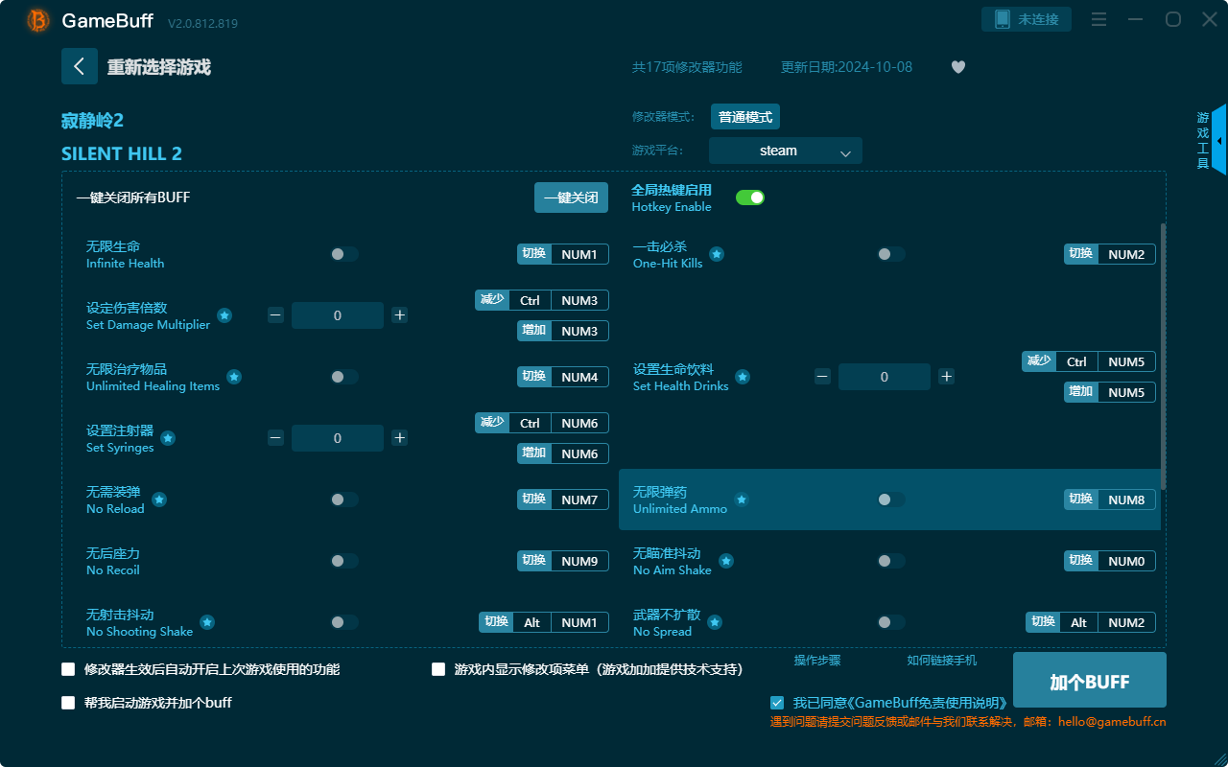Click the back arrow to reselect game
Viewport: 1228px width, 767px height.
[80, 65]
